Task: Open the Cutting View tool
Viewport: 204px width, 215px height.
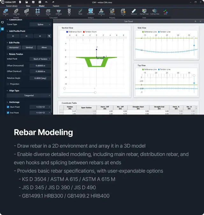Action: point(155,11)
